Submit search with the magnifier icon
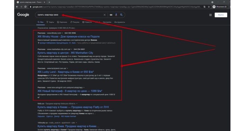 click(121, 15)
